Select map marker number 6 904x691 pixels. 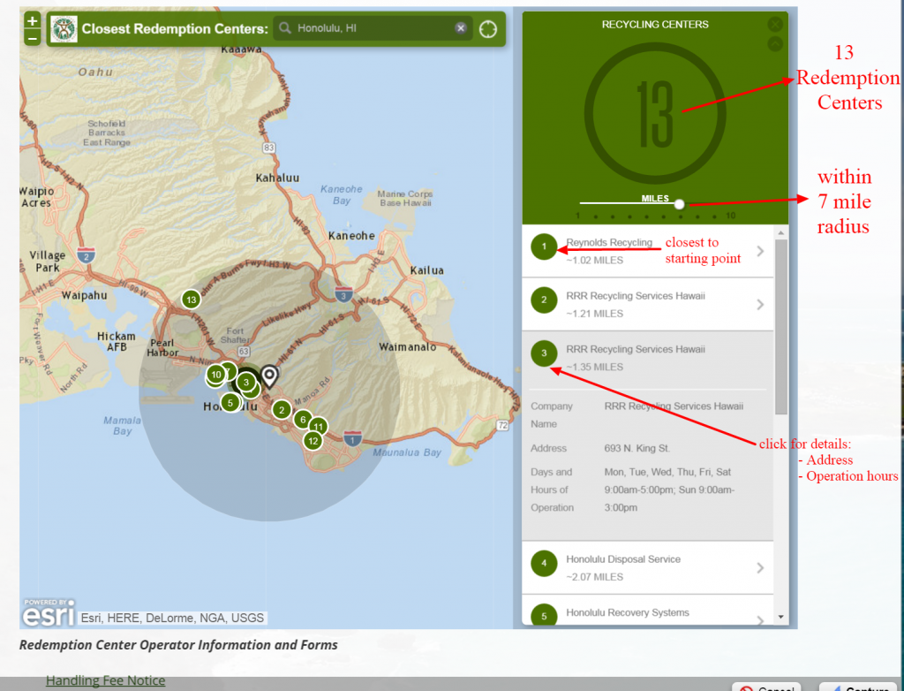(303, 420)
